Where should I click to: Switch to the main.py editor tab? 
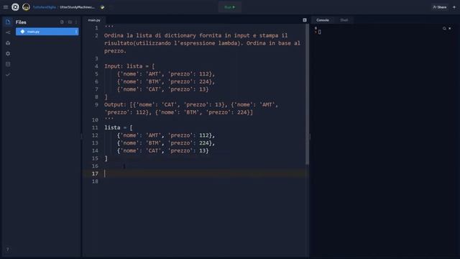point(94,20)
